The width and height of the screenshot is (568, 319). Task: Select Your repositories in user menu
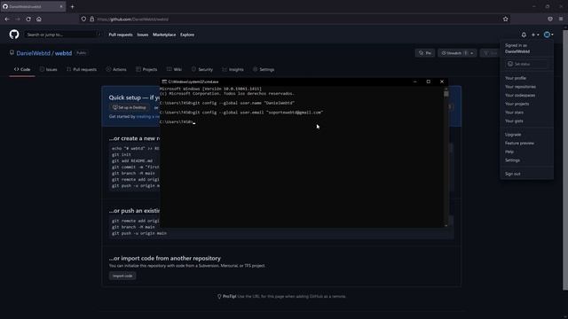pos(520,87)
